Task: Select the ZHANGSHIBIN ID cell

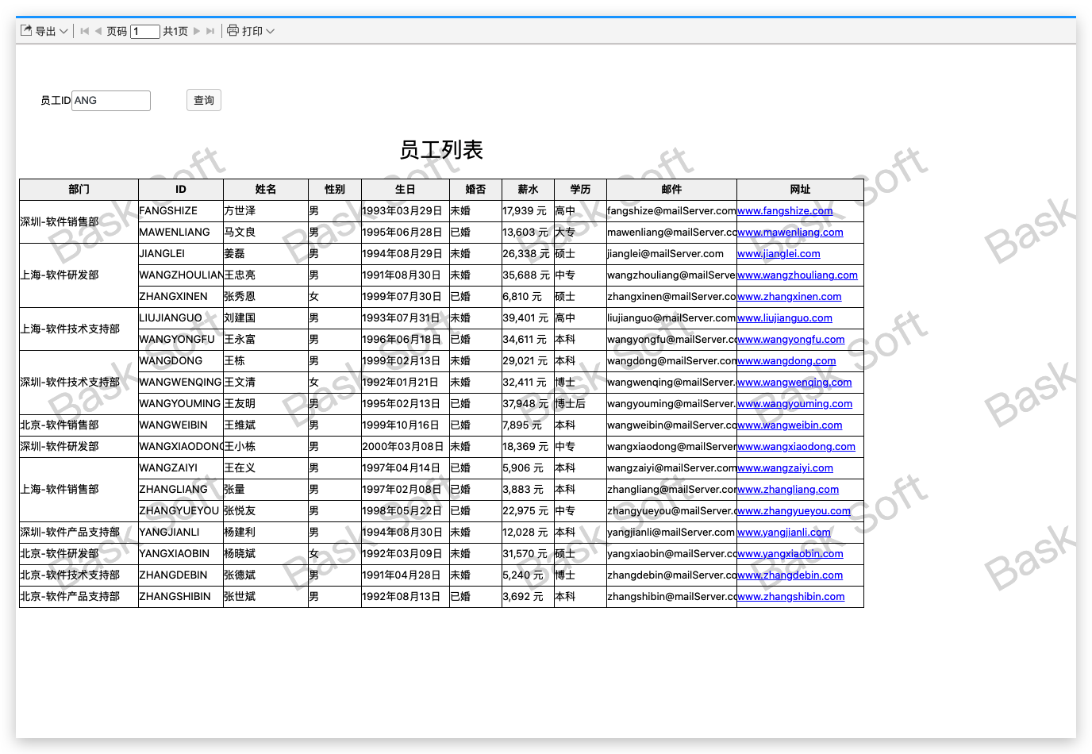Action: click(x=181, y=597)
